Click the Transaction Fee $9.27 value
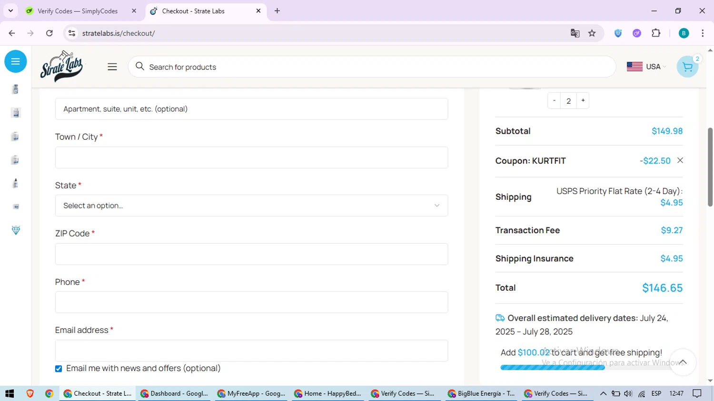 click(672, 230)
